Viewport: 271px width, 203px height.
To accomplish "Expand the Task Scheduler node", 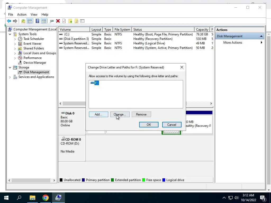I will (x=15, y=39).
